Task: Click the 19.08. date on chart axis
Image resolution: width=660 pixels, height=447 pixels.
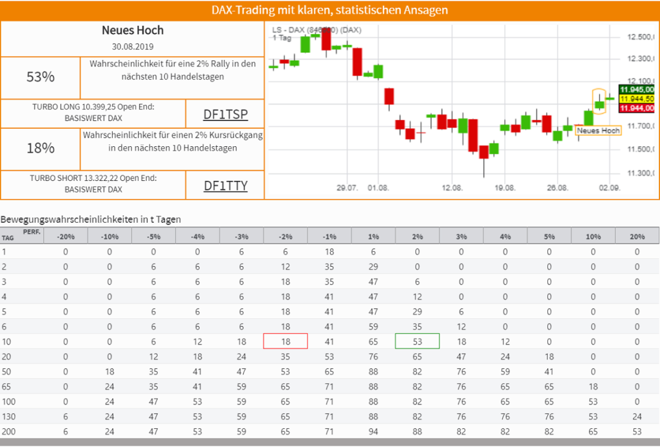Action: pyautogui.click(x=505, y=187)
